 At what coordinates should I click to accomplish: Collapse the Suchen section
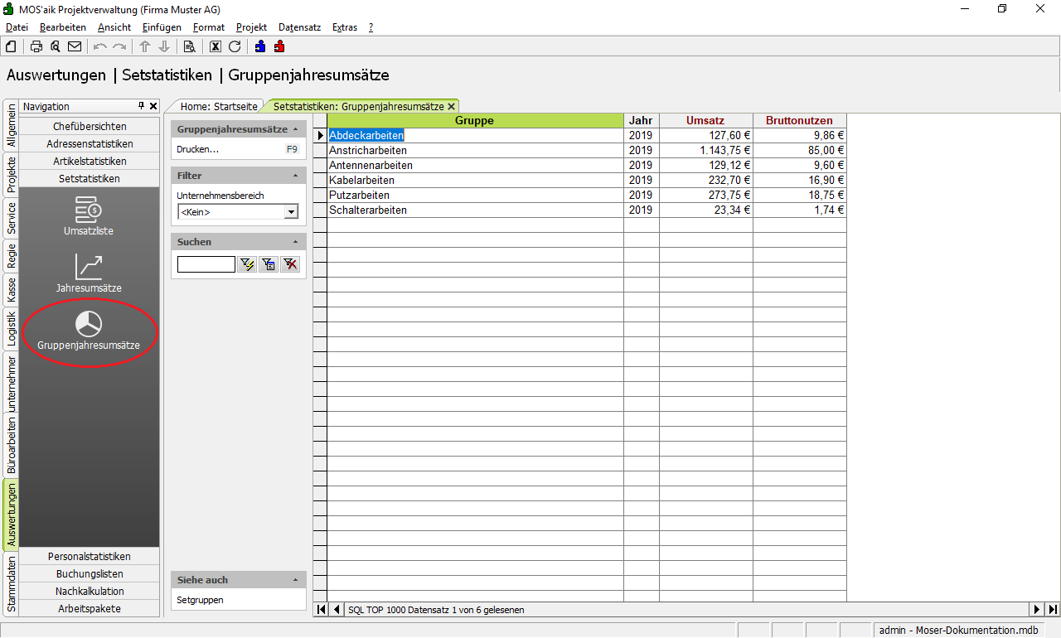296,242
